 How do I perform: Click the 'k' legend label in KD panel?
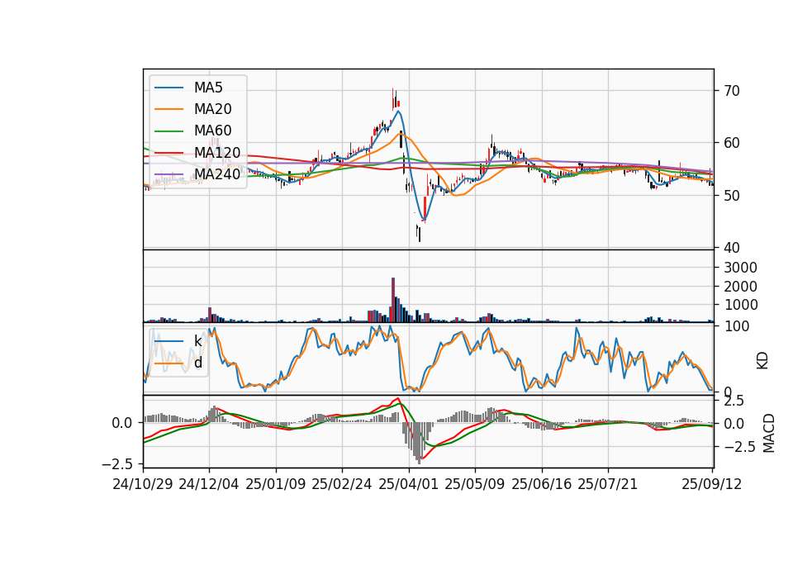197,341
